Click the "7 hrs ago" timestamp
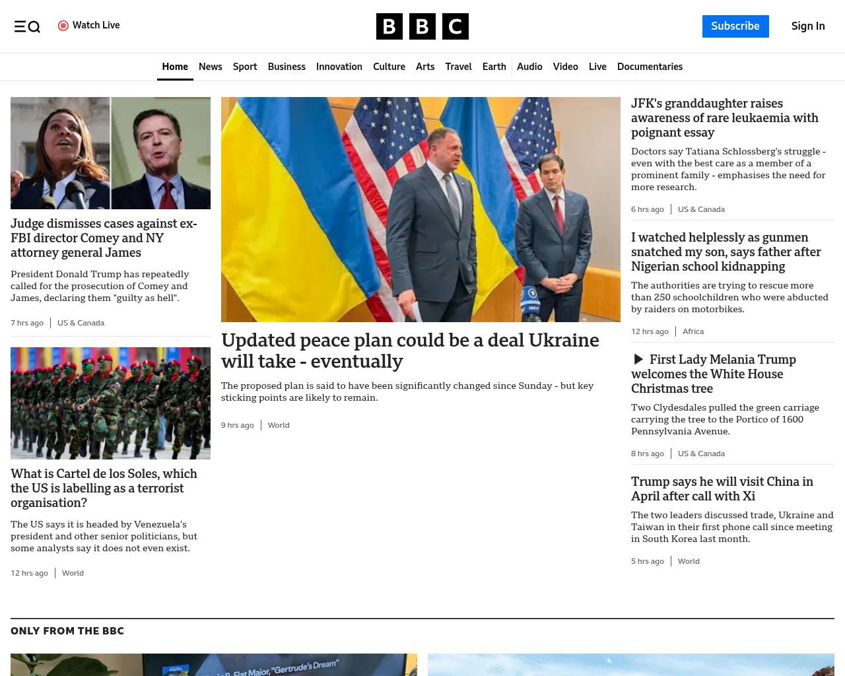The image size is (845, 676). pyautogui.click(x=27, y=323)
